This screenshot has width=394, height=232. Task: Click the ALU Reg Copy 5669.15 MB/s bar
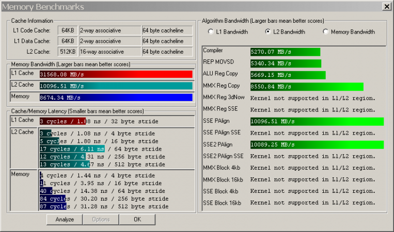pos(288,75)
